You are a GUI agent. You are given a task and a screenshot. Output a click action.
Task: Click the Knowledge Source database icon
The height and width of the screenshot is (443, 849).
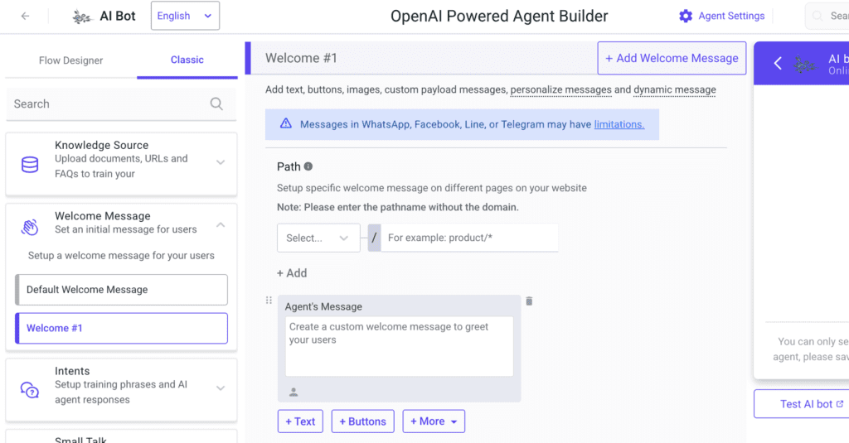pos(30,165)
